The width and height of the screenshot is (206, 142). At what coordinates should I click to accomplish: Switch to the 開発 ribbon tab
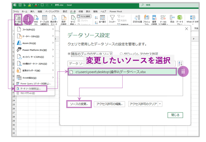click(x=95, y=11)
